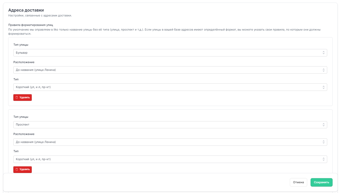Click the arrows icon of the second Расположение field
This screenshot has width=339, height=193.
point(323,142)
